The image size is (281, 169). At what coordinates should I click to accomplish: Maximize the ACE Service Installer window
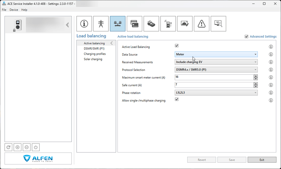[x=264, y=4]
